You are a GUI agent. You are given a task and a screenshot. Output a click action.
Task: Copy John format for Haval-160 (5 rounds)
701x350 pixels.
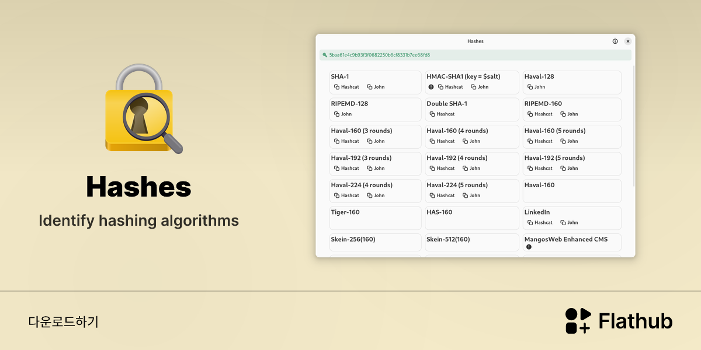click(x=569, y=141)
